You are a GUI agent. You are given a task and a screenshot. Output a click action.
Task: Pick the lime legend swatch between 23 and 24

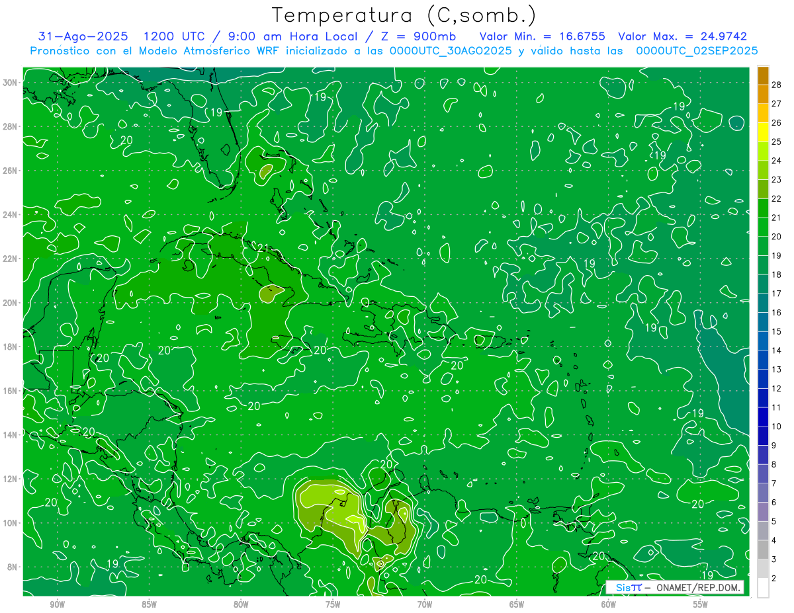tap(763, 171)
